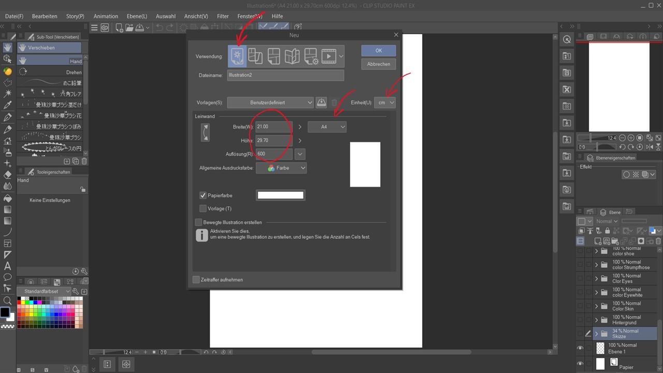
Task: Open the Zoom magnifier tool
Action: point(7,300)
